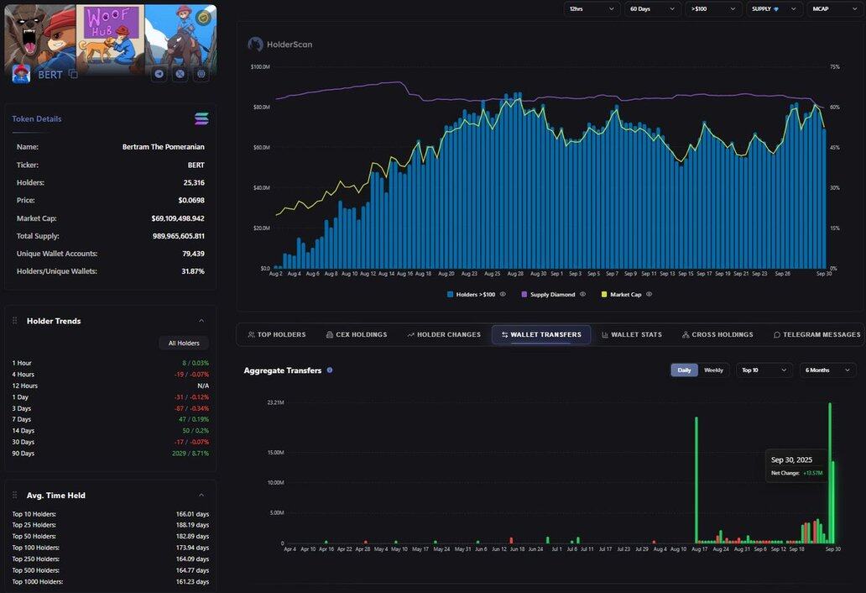Click the BERT token avatar
The height and width of the screenshot is (593, 866).
pos(21,75)
